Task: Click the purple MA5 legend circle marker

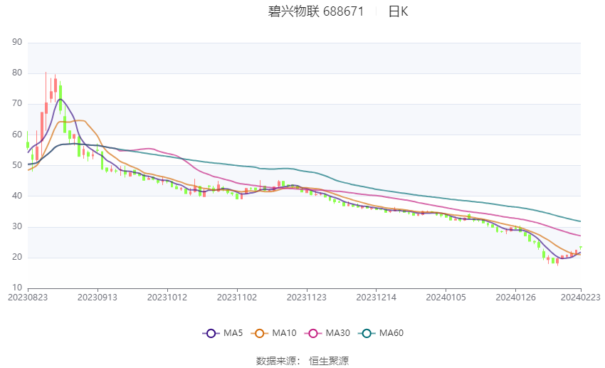Action: pos(210,333)
